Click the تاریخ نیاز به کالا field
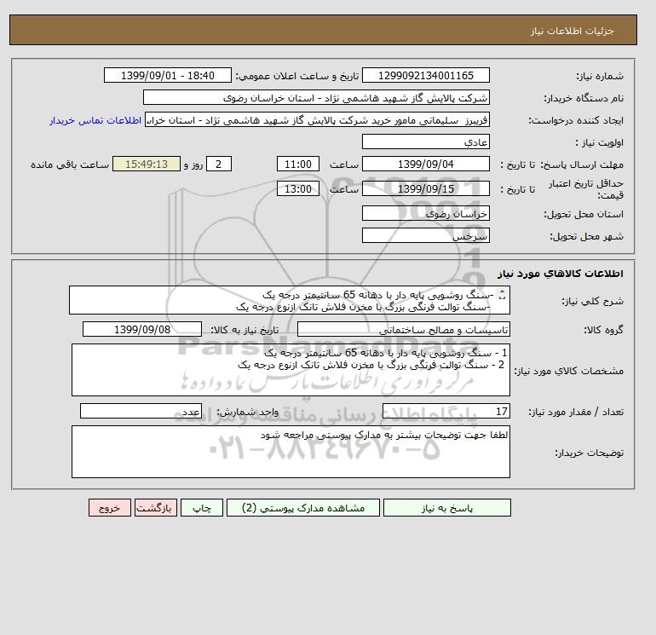 click(x=142, y=329)
